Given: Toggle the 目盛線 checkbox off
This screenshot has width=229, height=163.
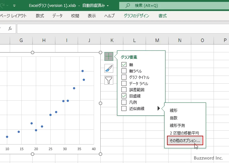Looking at the screenshot, I should [124, 96].
